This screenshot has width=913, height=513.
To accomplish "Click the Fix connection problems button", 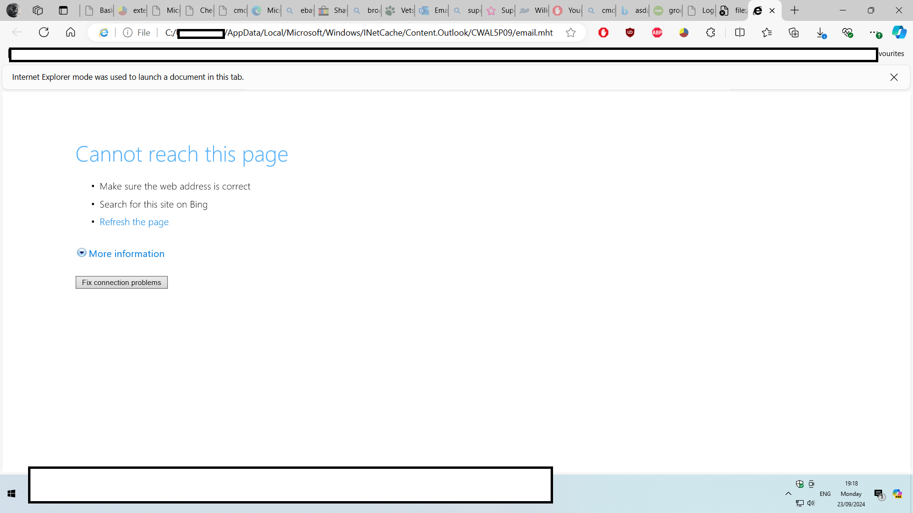I will tap(121, 283).
